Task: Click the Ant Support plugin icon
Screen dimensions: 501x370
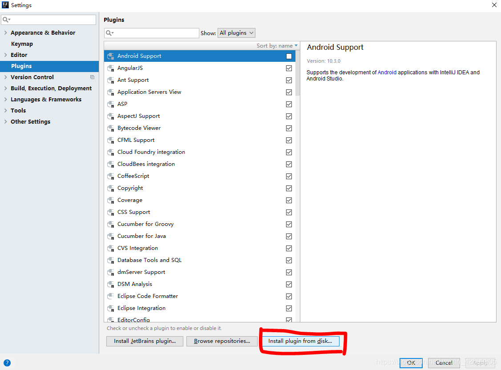Action: point(111,80)
